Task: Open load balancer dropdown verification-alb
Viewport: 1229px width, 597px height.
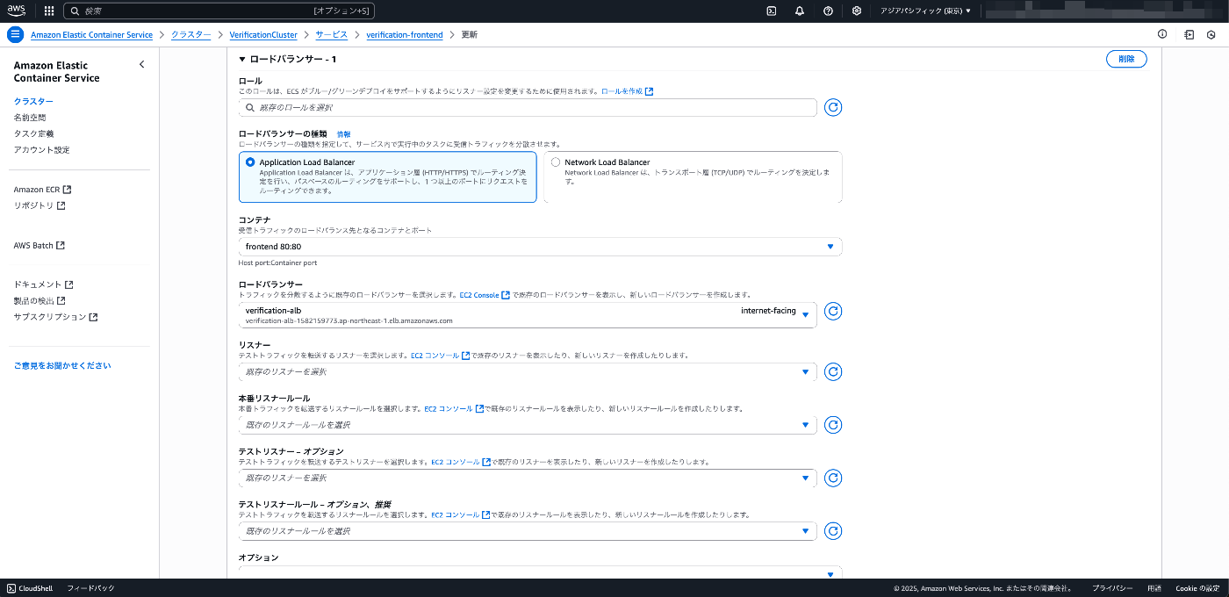Action: [x=528, y=315]
